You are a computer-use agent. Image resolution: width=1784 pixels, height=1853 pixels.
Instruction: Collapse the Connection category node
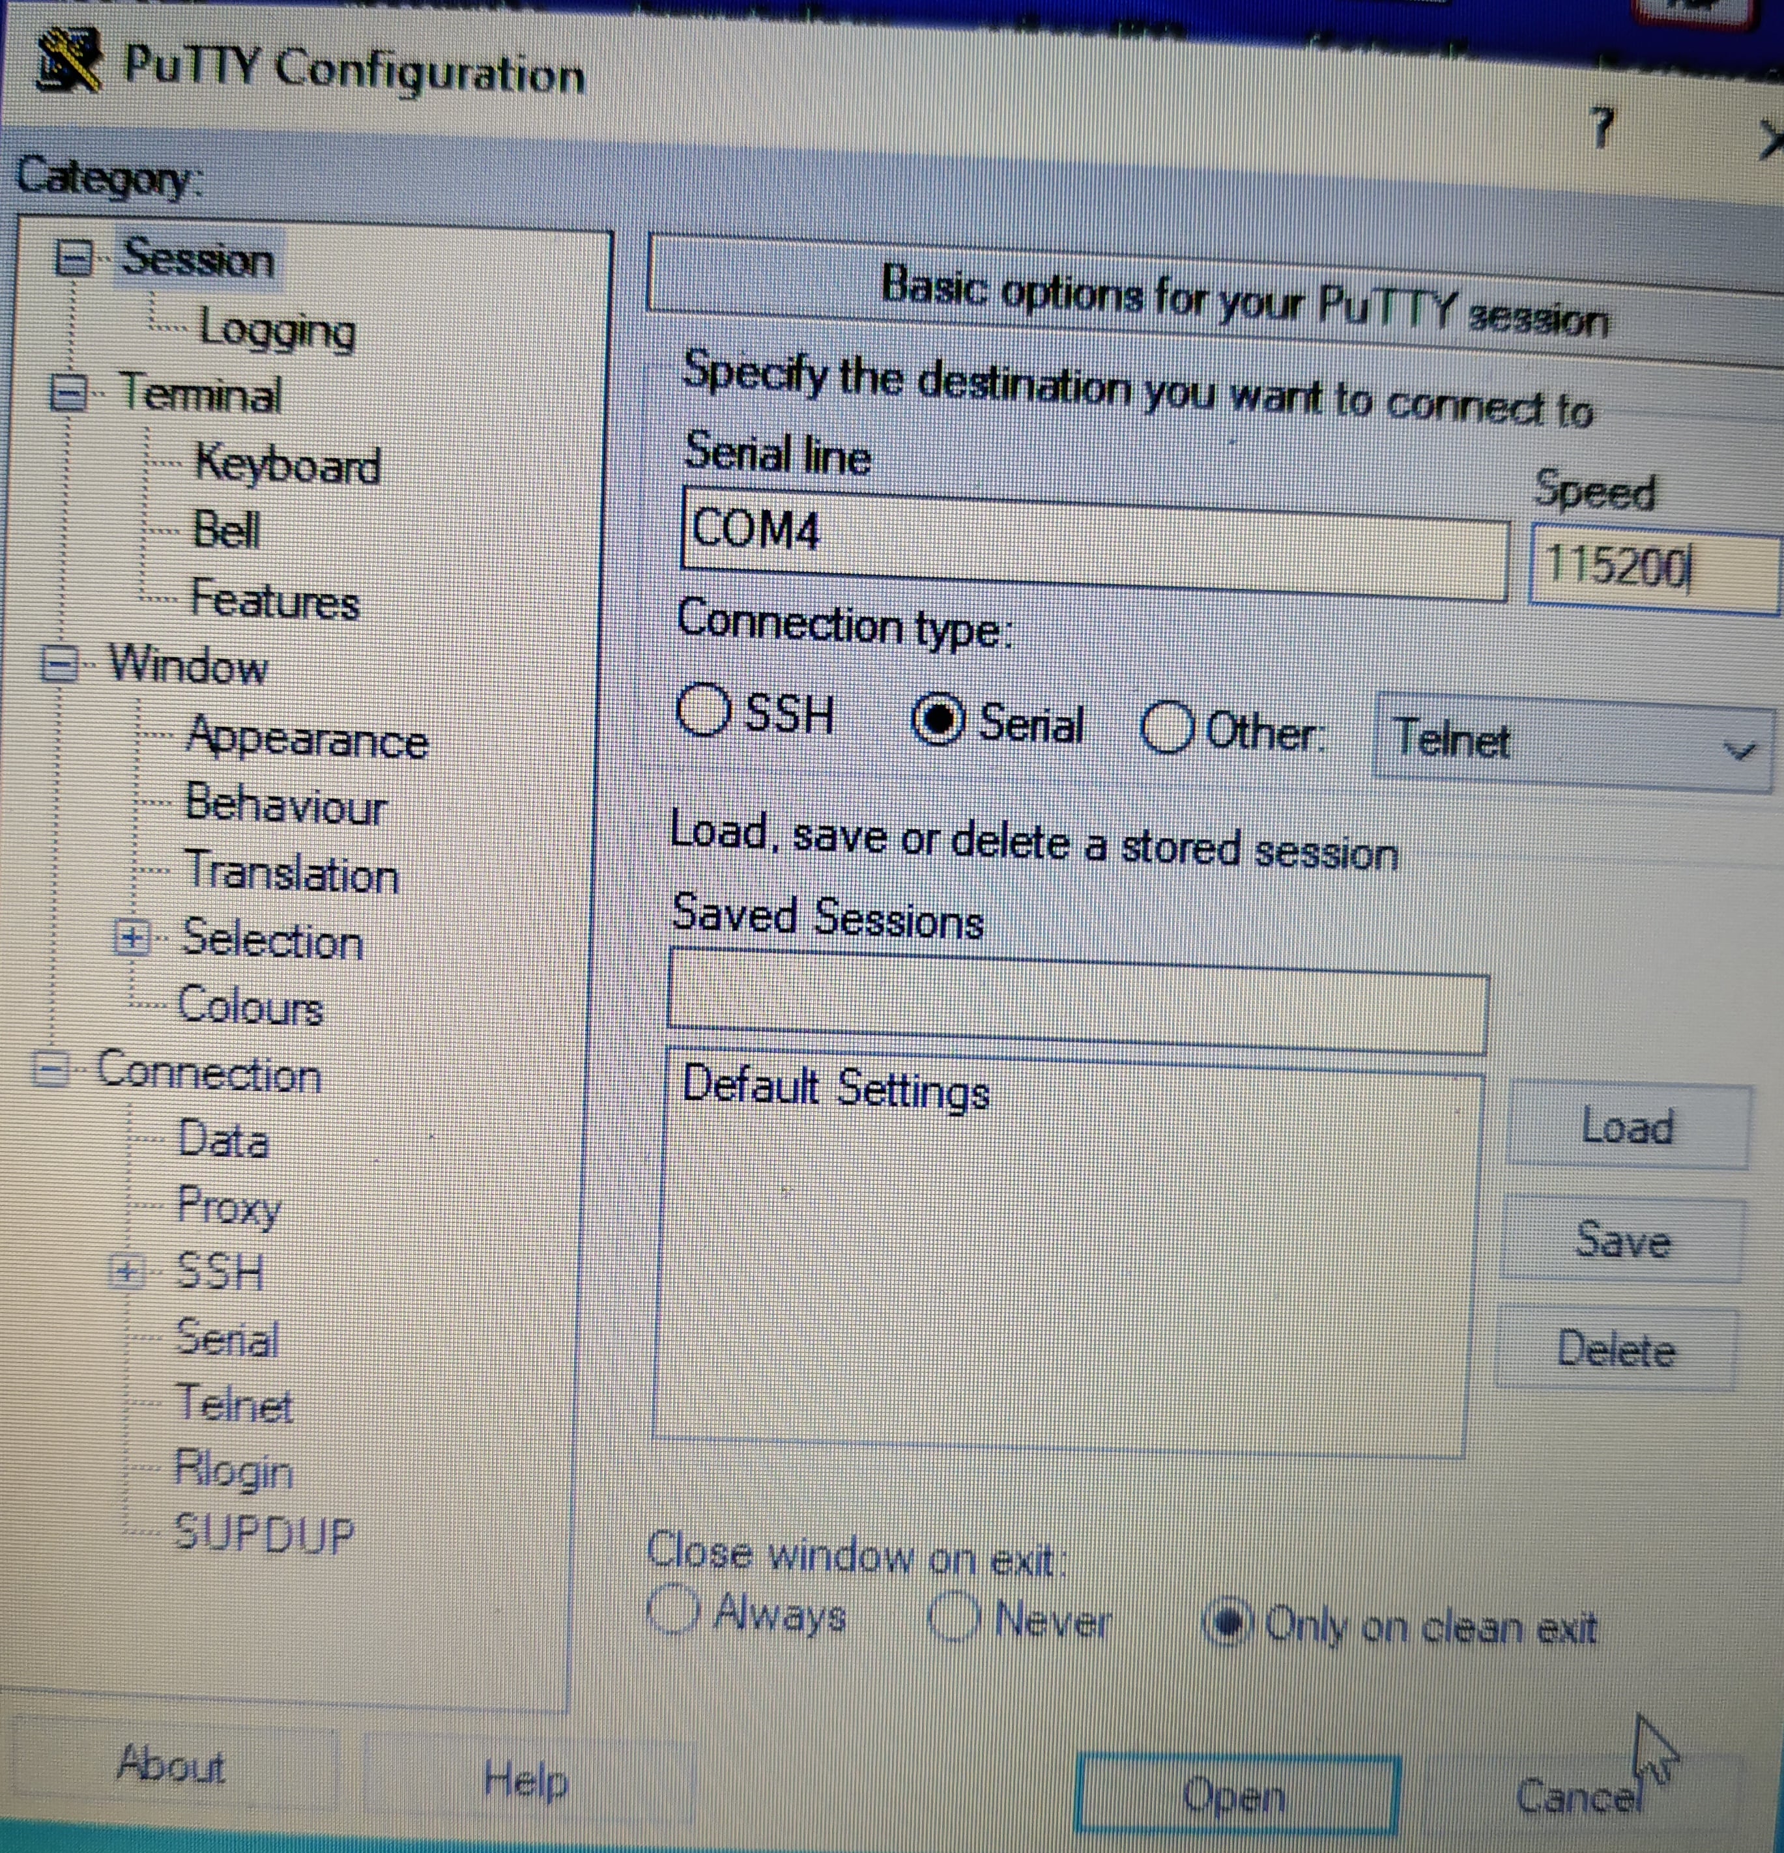[51, 1070]
